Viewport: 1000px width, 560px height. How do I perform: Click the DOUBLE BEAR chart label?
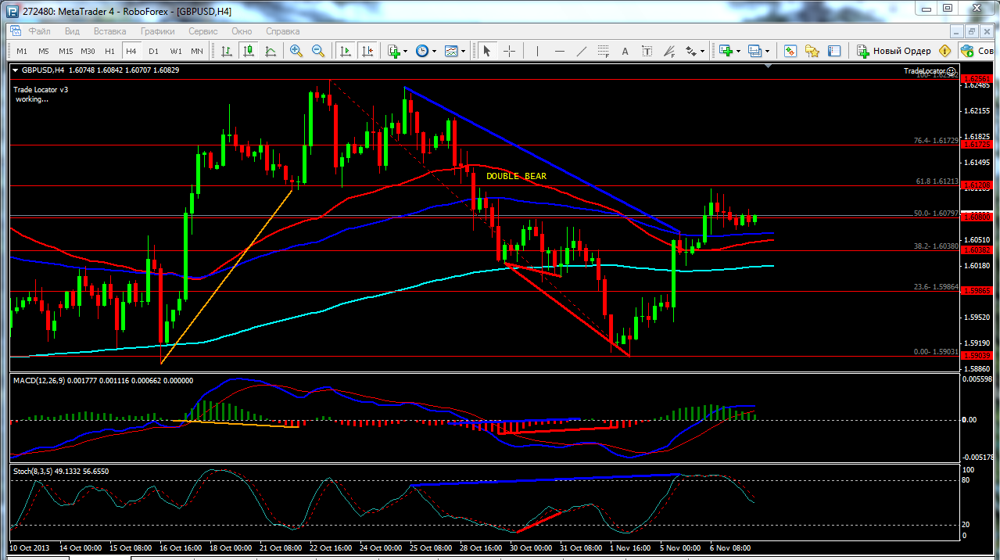click(x=516, y=176)
